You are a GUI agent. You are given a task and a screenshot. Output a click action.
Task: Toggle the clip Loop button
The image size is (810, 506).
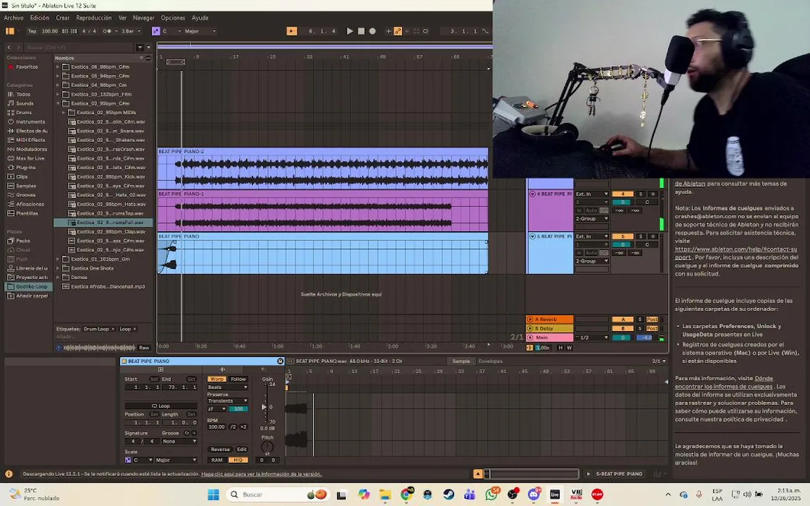click(x=160, y=406)
